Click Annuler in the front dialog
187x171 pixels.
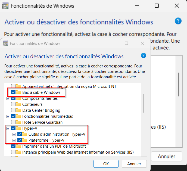134,164
